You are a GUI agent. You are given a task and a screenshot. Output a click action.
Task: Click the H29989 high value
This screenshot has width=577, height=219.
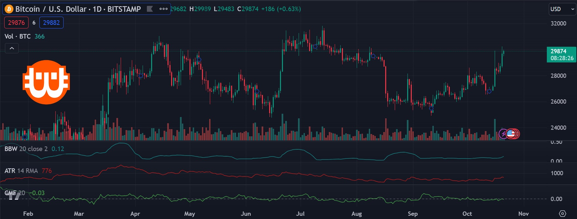click(x=200, y=9)
